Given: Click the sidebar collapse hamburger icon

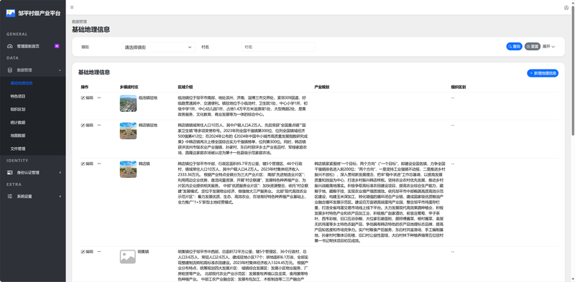Looking at the screenshot, I should (72, 7).
